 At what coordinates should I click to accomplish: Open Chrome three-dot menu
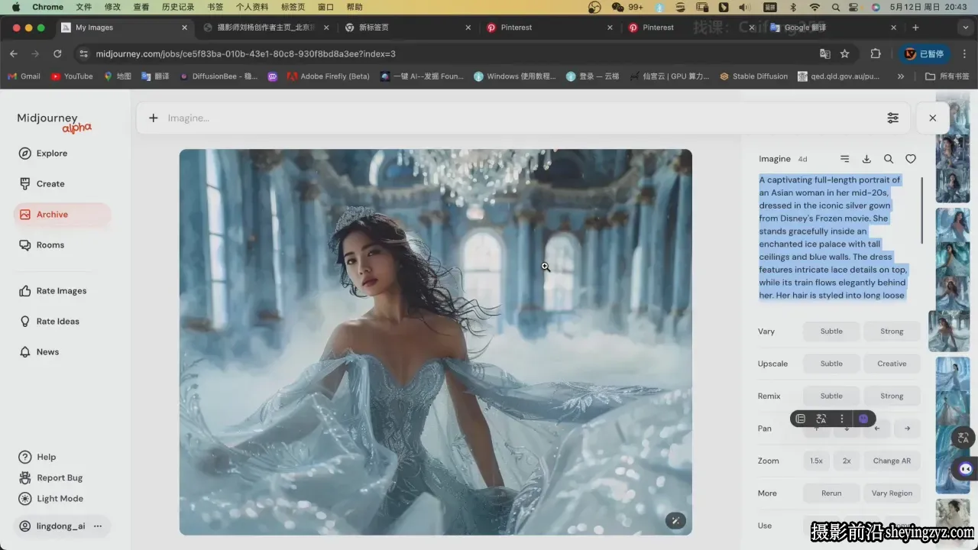[964, 53]
